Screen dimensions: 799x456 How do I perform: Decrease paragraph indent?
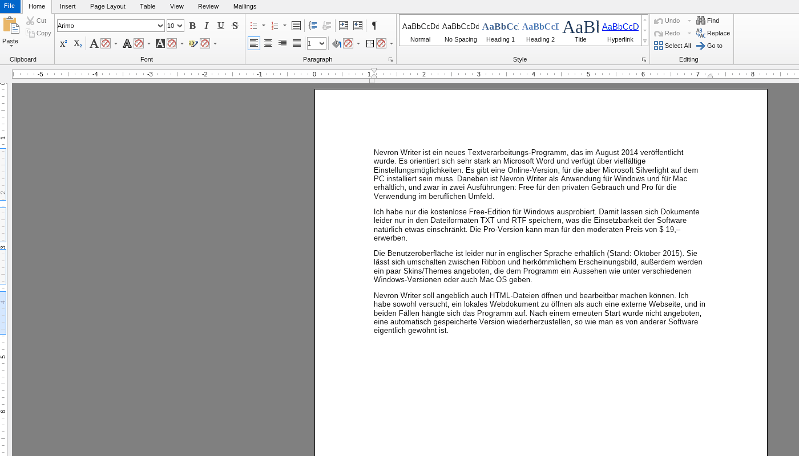tap(358, 26)
